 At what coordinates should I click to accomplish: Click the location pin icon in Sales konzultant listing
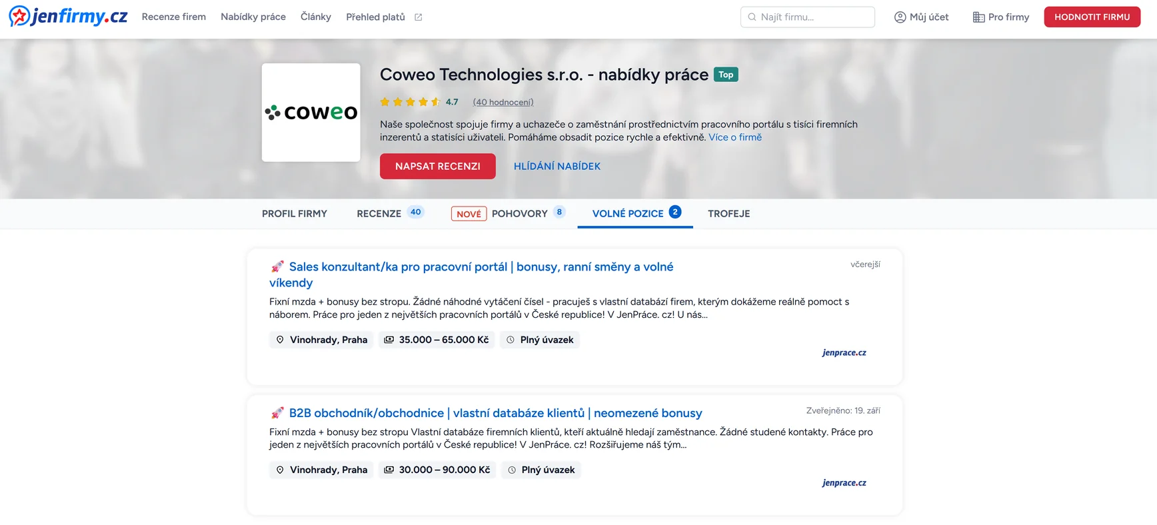coord(280,340)
